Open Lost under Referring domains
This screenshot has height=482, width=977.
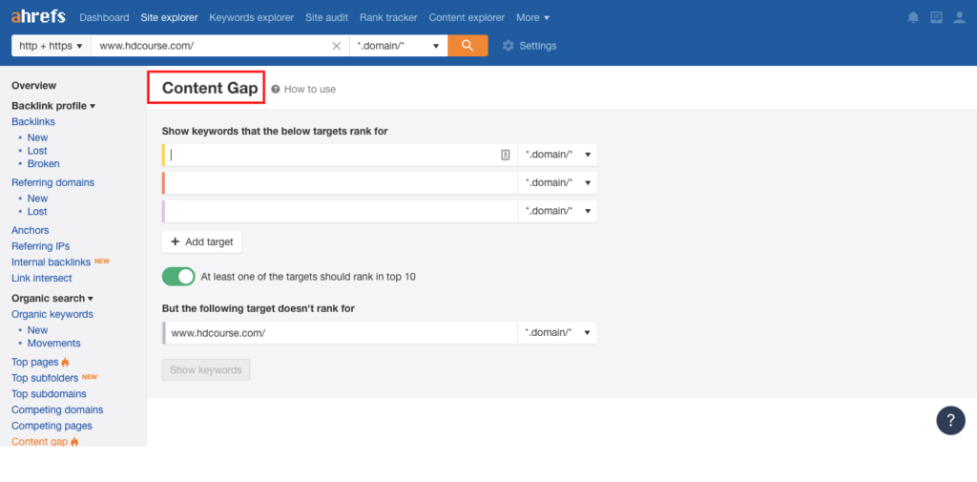[x=37, y=211]
